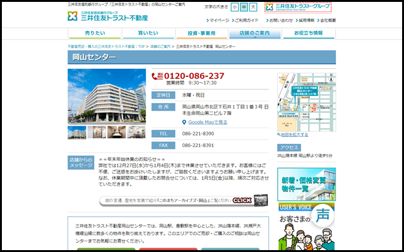Click FAX number 086-221-8391
Screen dimensions: 404x252
point(198,146)
